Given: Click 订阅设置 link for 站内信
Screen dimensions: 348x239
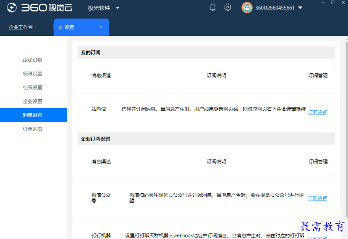Looking at the screenshot, I should (x=317, y=113).
